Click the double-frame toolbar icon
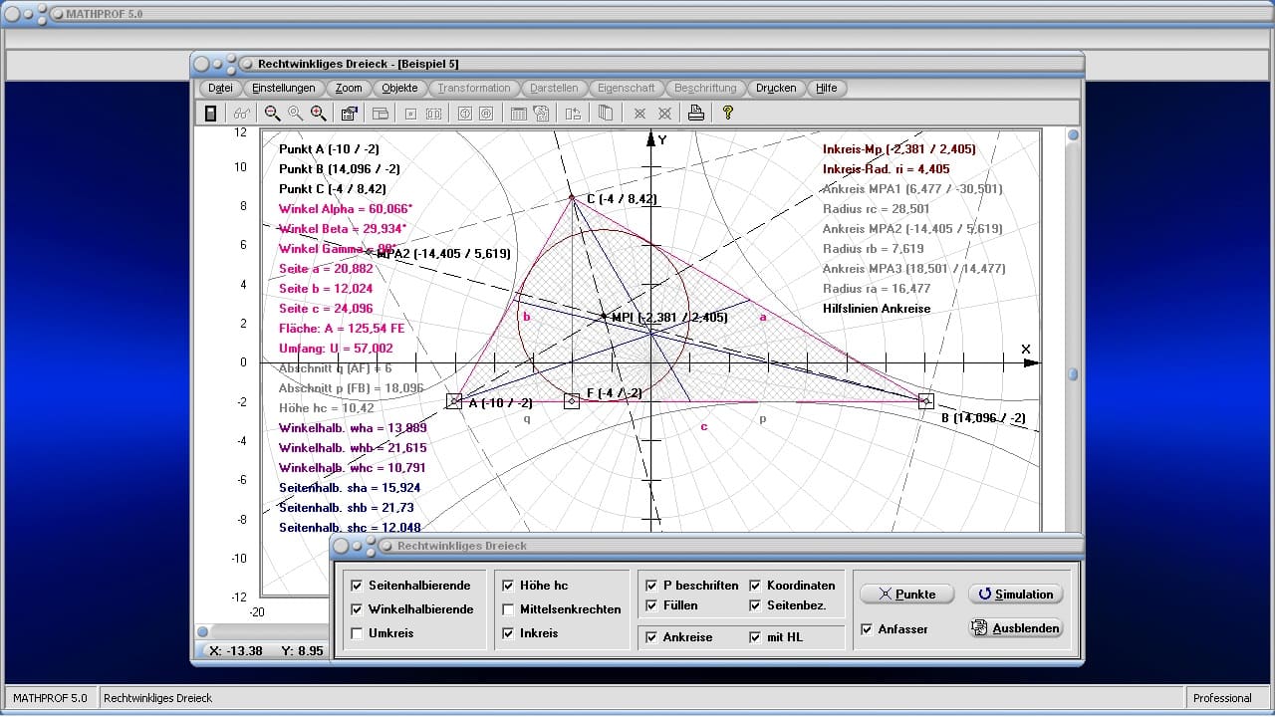 [433, 114]
